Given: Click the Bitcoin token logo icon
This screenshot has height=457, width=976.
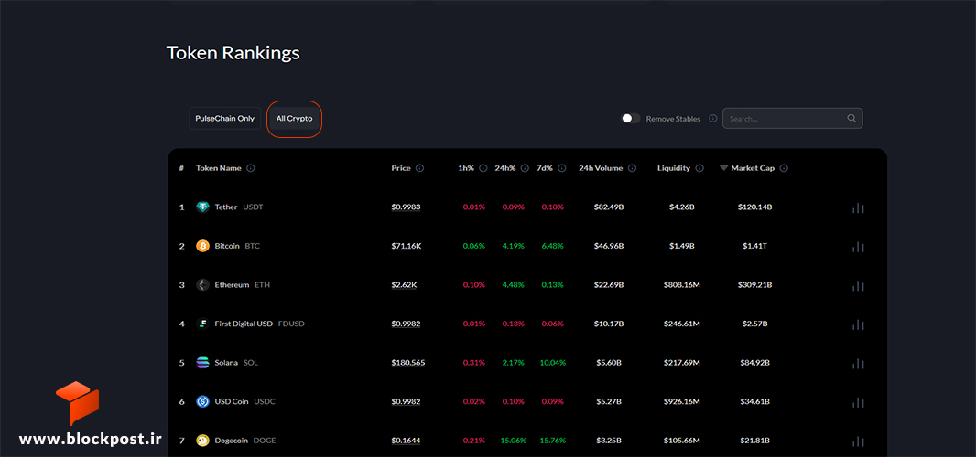Looking at the screenshot, I should click(203, 246).
